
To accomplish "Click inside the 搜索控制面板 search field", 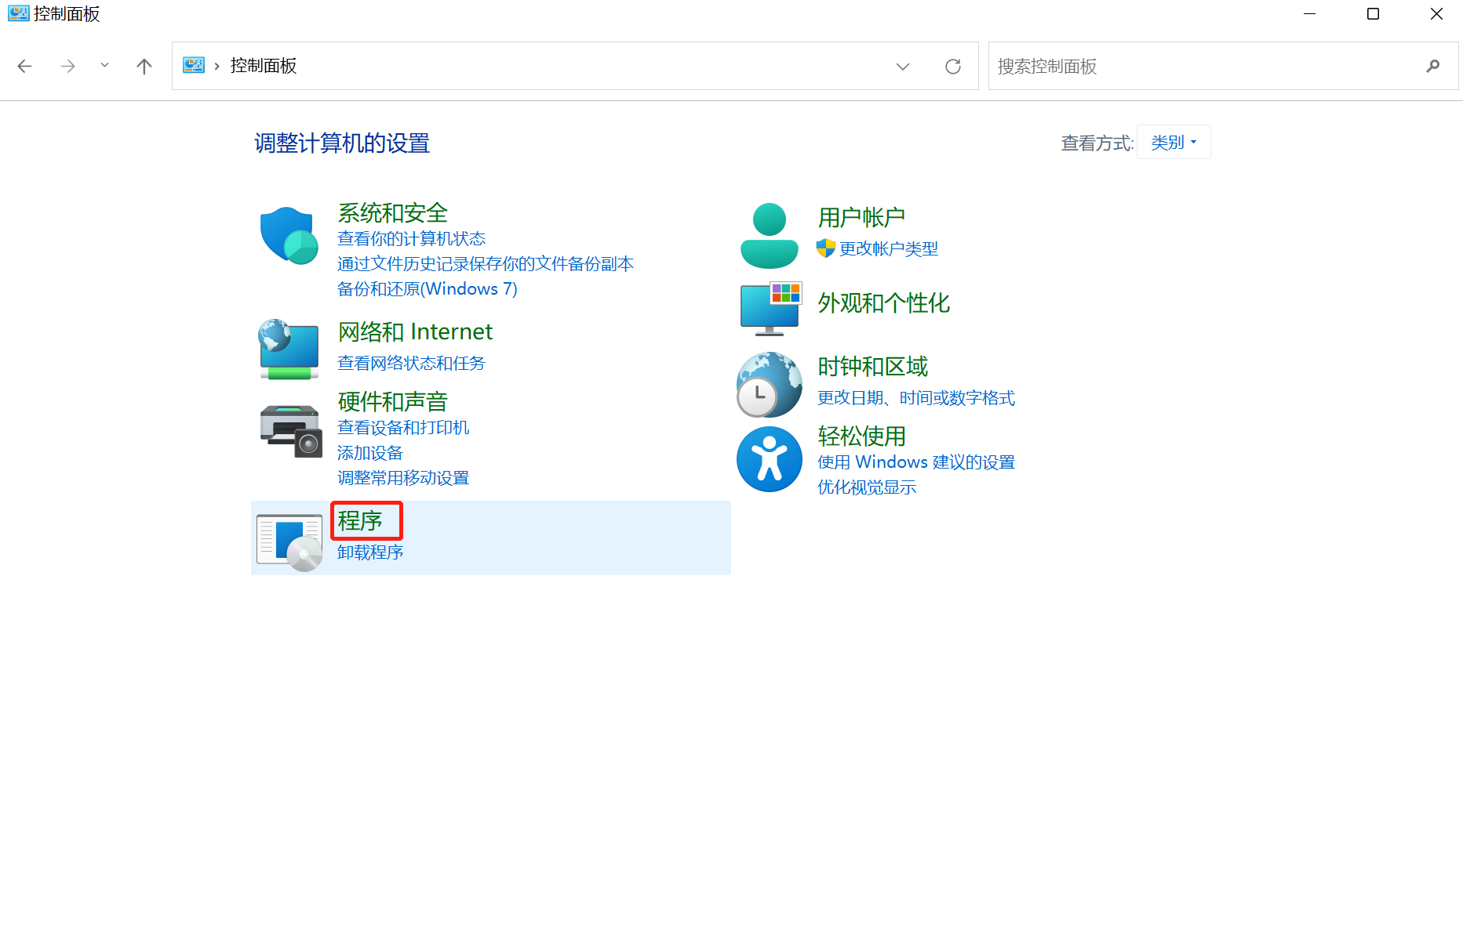I will (x=1177, y=66).
